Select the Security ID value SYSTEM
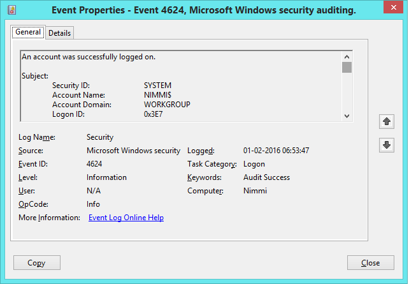409x284 pixels. [157, 86]
